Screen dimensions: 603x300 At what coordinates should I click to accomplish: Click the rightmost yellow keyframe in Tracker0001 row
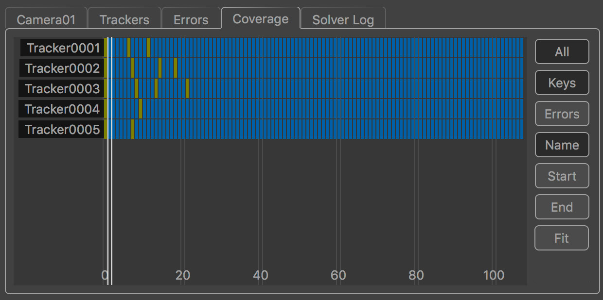pyautogui.click(x=148, y=48)
